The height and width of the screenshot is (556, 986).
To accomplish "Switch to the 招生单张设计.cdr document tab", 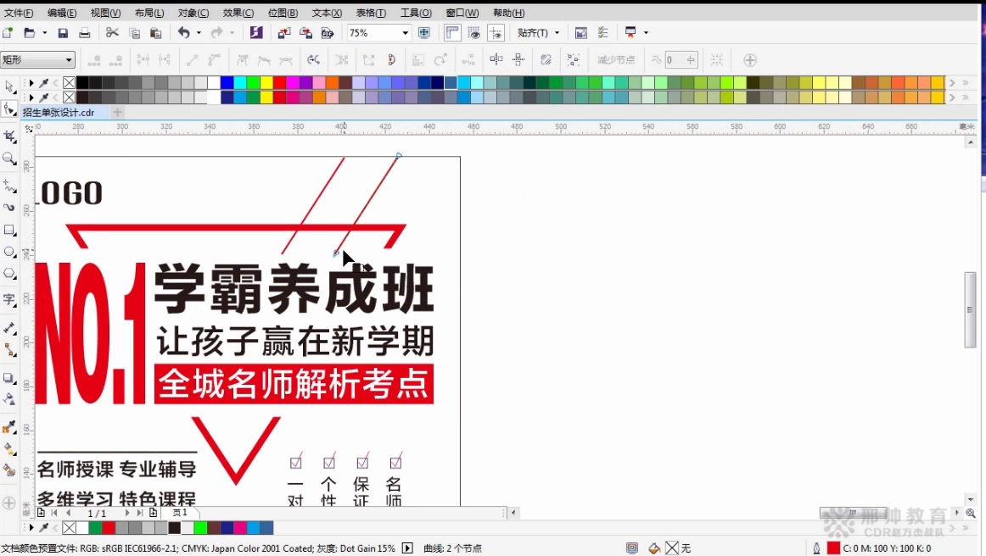I will click(x=59, y=112).
